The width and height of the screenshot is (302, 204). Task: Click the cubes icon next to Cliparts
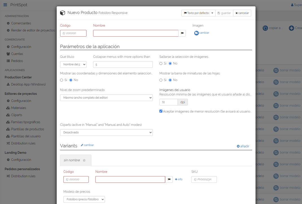(8, 115)
